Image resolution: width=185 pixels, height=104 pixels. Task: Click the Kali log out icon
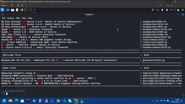(183, 10)
